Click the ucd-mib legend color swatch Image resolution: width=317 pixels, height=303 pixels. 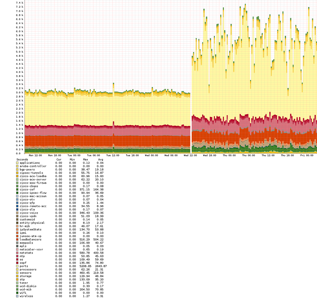(17, 289)
